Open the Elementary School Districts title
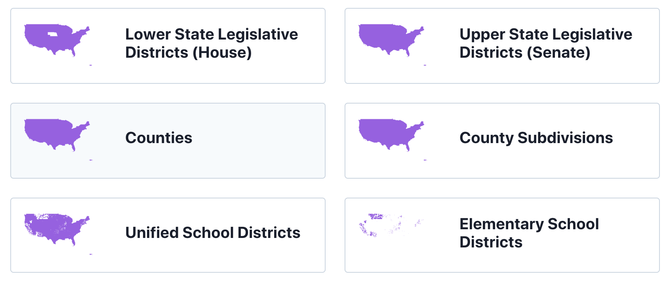 tap(529, 233)
